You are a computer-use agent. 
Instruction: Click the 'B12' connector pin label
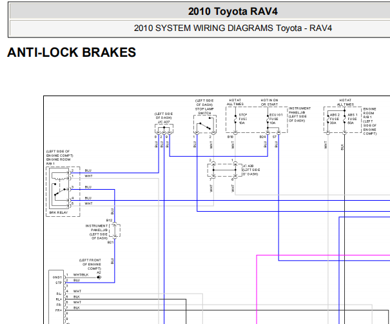109,220
